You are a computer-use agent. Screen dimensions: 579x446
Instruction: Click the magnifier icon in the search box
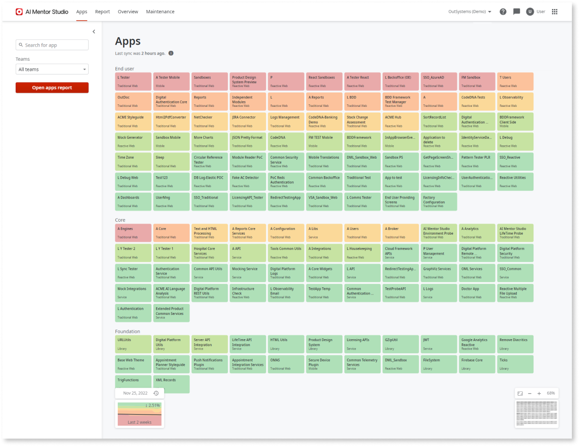pos(20,45)
